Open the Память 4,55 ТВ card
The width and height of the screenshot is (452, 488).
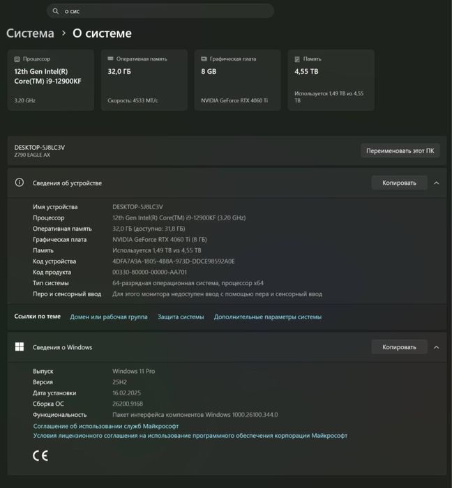point(331,80)
